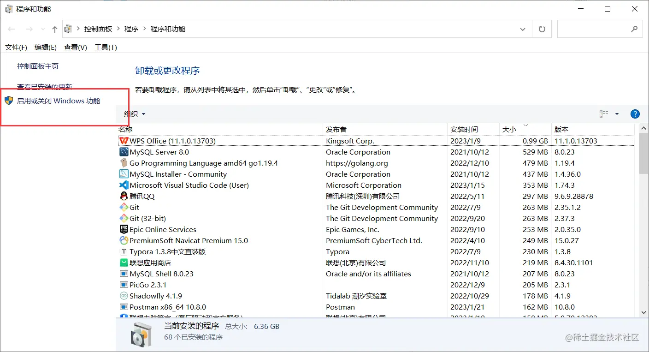The width and height of the screenshot is (649, 352).
Task: Click the 联想应用商店 icon
Action: tap(124, 263)
